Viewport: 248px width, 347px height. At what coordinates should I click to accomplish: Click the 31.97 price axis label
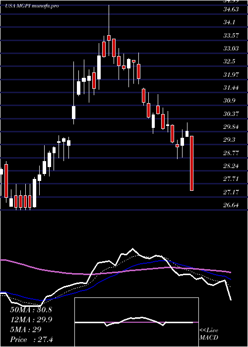point(231,74)
